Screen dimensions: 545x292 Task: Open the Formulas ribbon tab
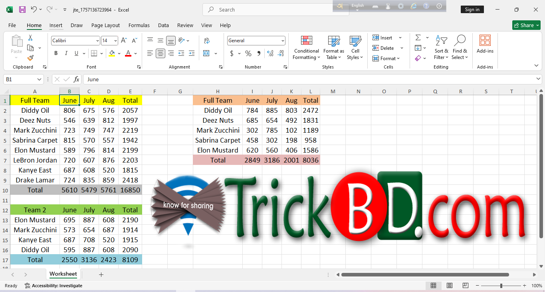(138, 25)
